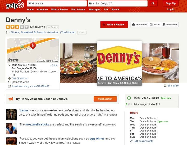The width and height of the screenshot is (187, 145).
Task: Bookmark this Denny's business
Action: [170, 24]
